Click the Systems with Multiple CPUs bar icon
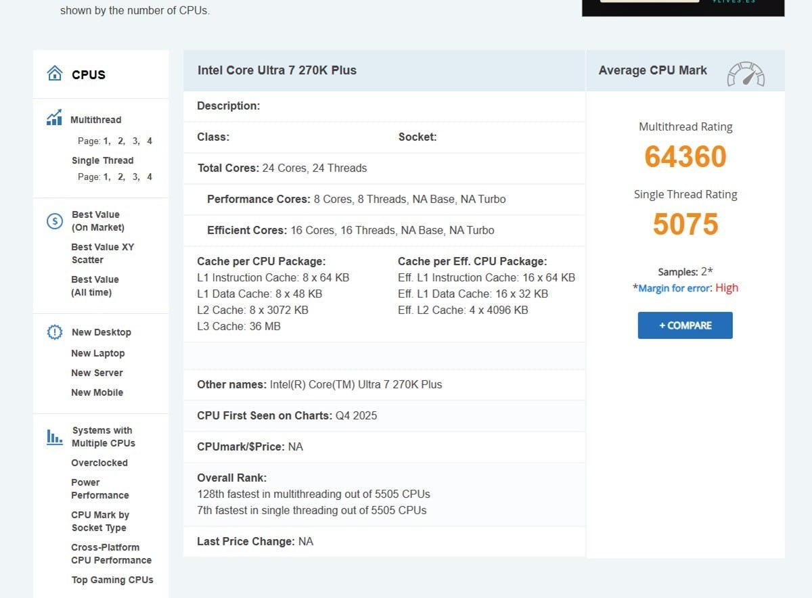 pyautogui.click(x=54, y=436)
